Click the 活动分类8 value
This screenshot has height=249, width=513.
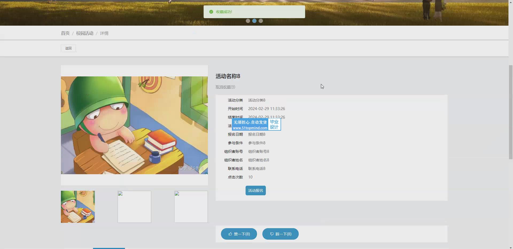(257, 100)
